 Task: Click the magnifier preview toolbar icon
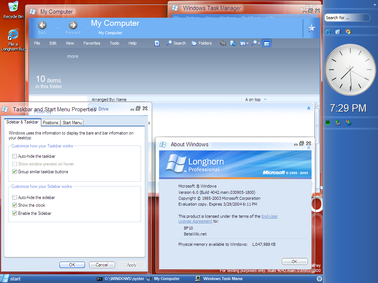[254, 43]
